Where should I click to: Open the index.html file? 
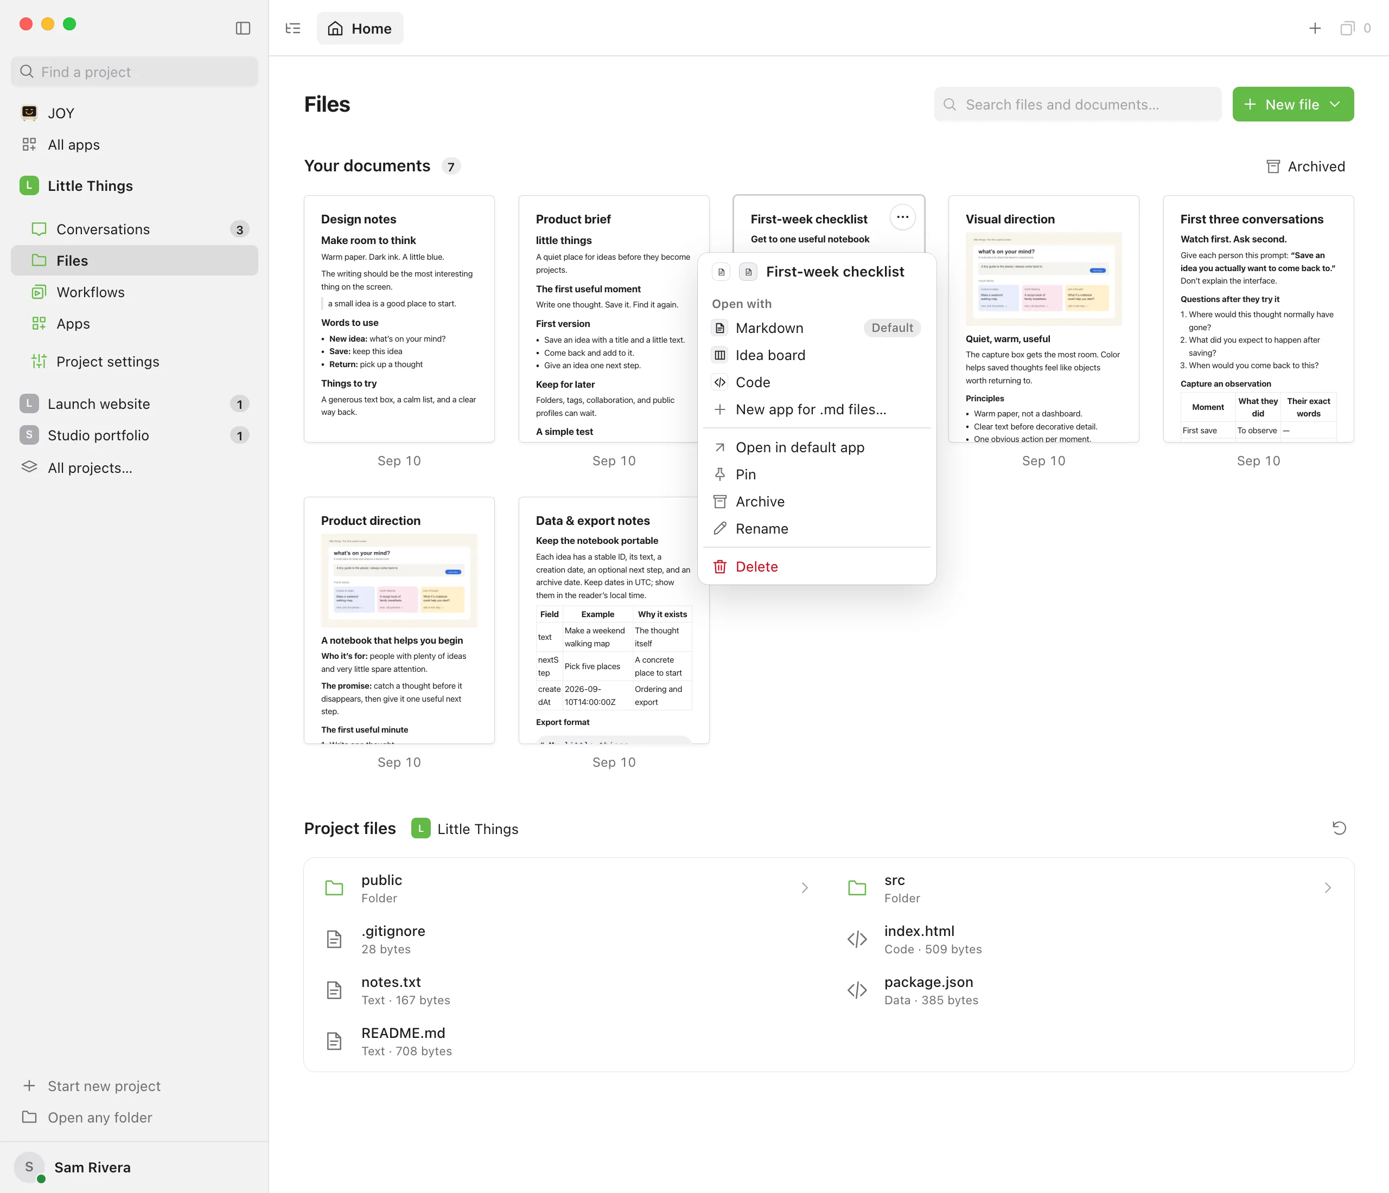1091,939
